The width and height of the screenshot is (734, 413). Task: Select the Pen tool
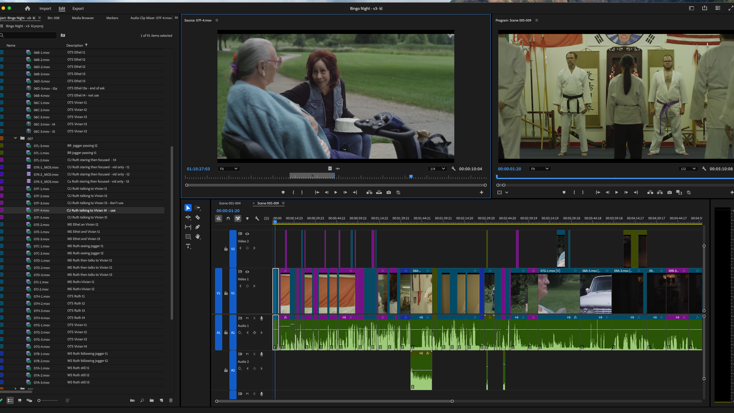(x=198, y=227)
